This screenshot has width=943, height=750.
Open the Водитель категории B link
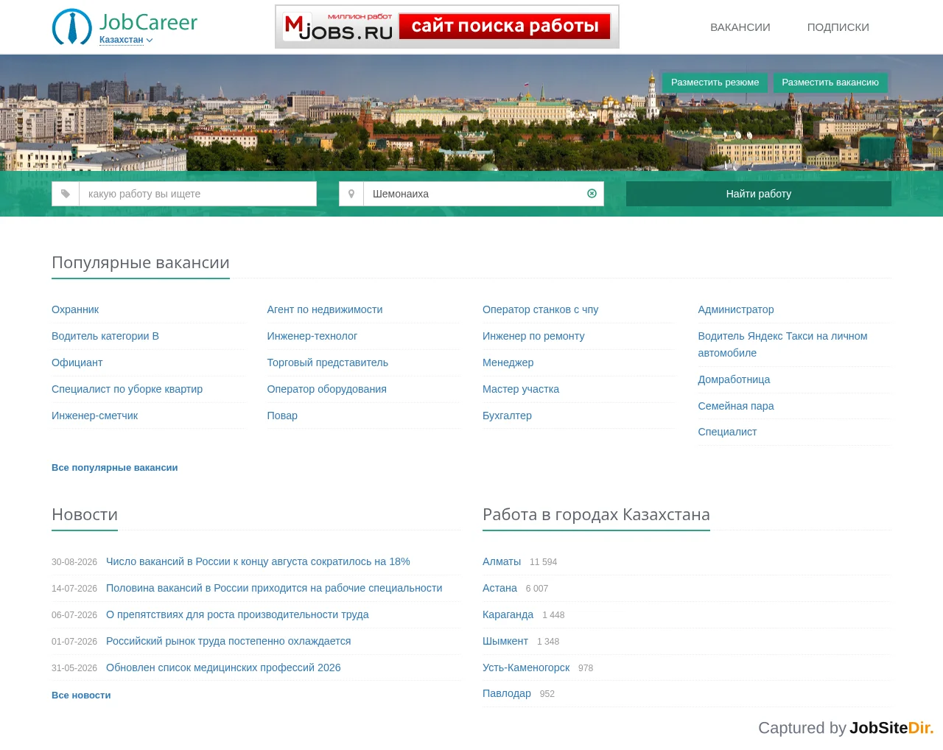[x=105, y=336]
